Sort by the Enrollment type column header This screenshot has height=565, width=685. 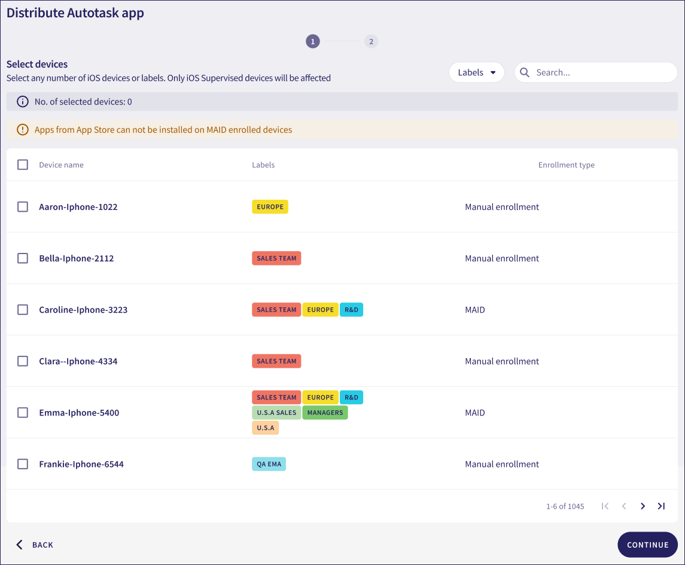tap(566, 165)
